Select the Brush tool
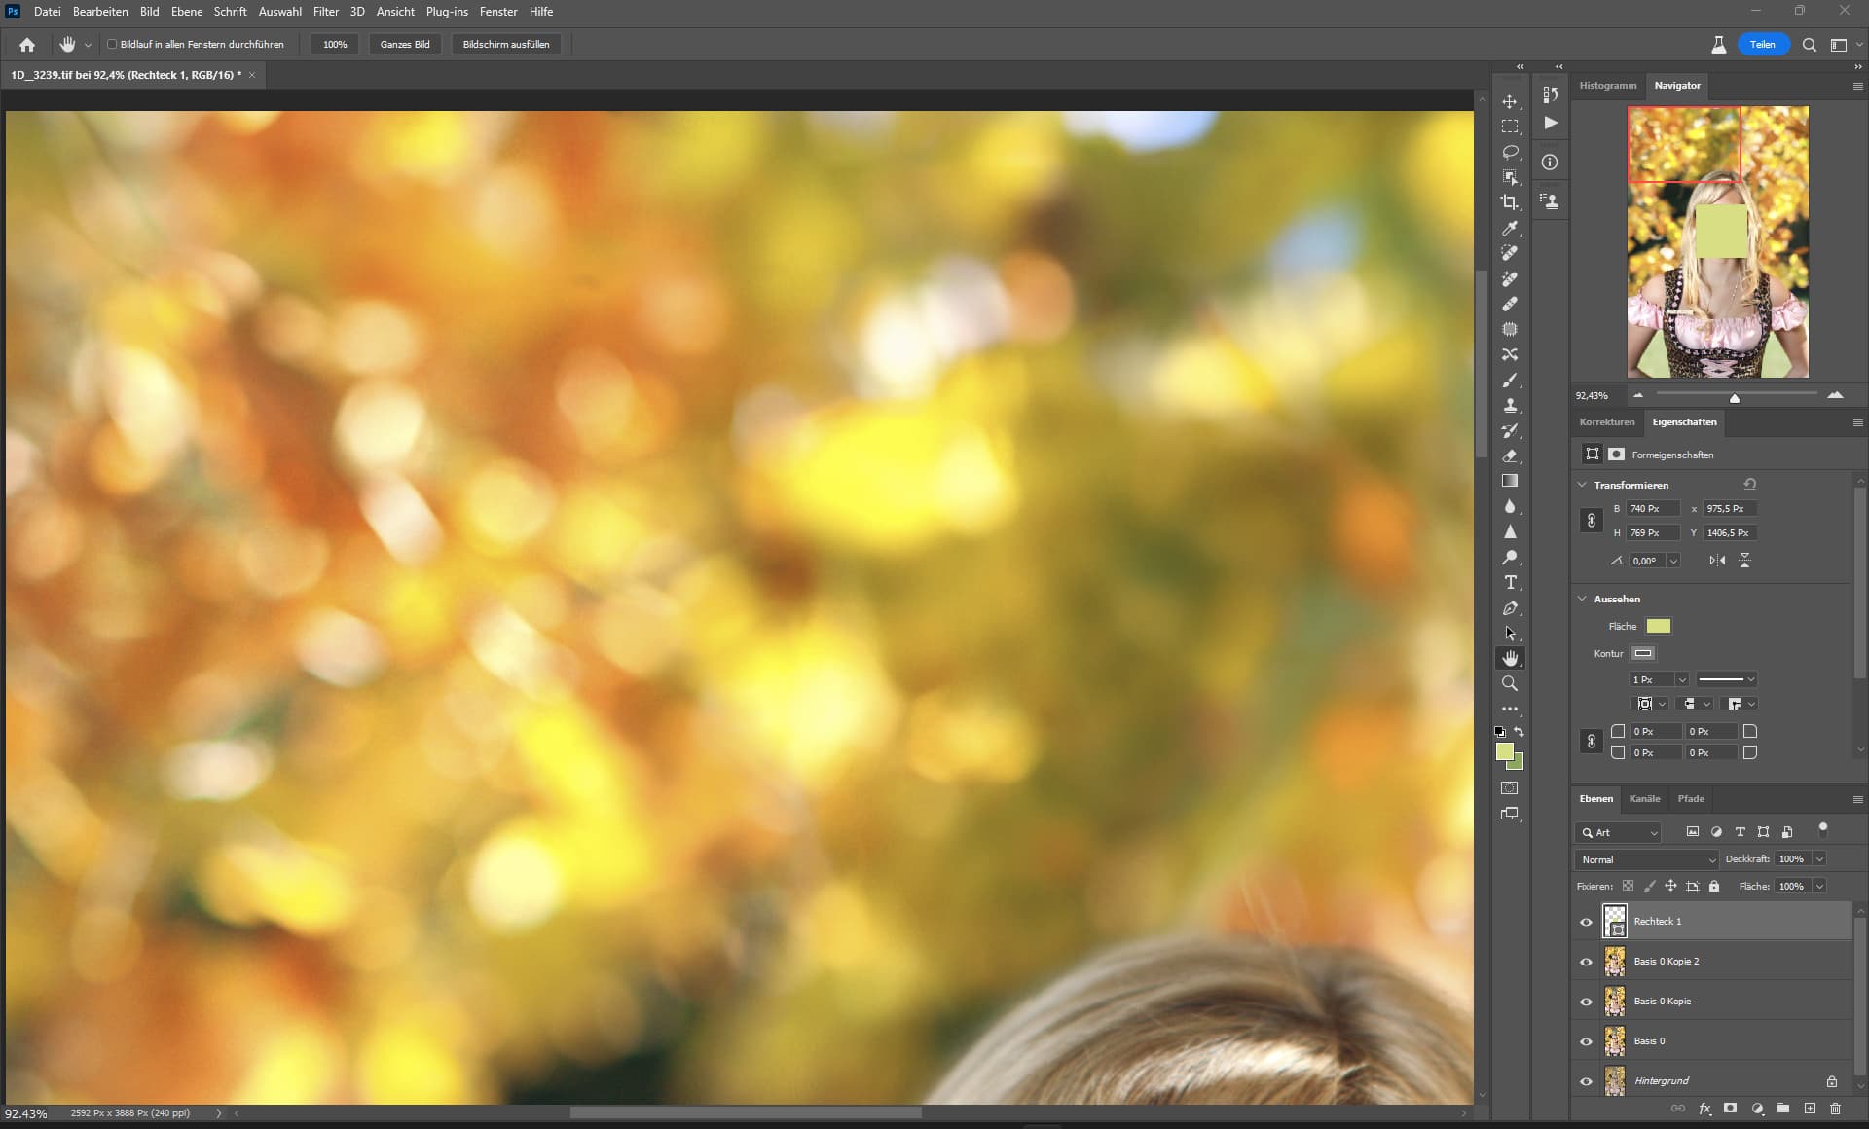The width and height of the screenshot is (1869, 1129). pos(1510,380)
